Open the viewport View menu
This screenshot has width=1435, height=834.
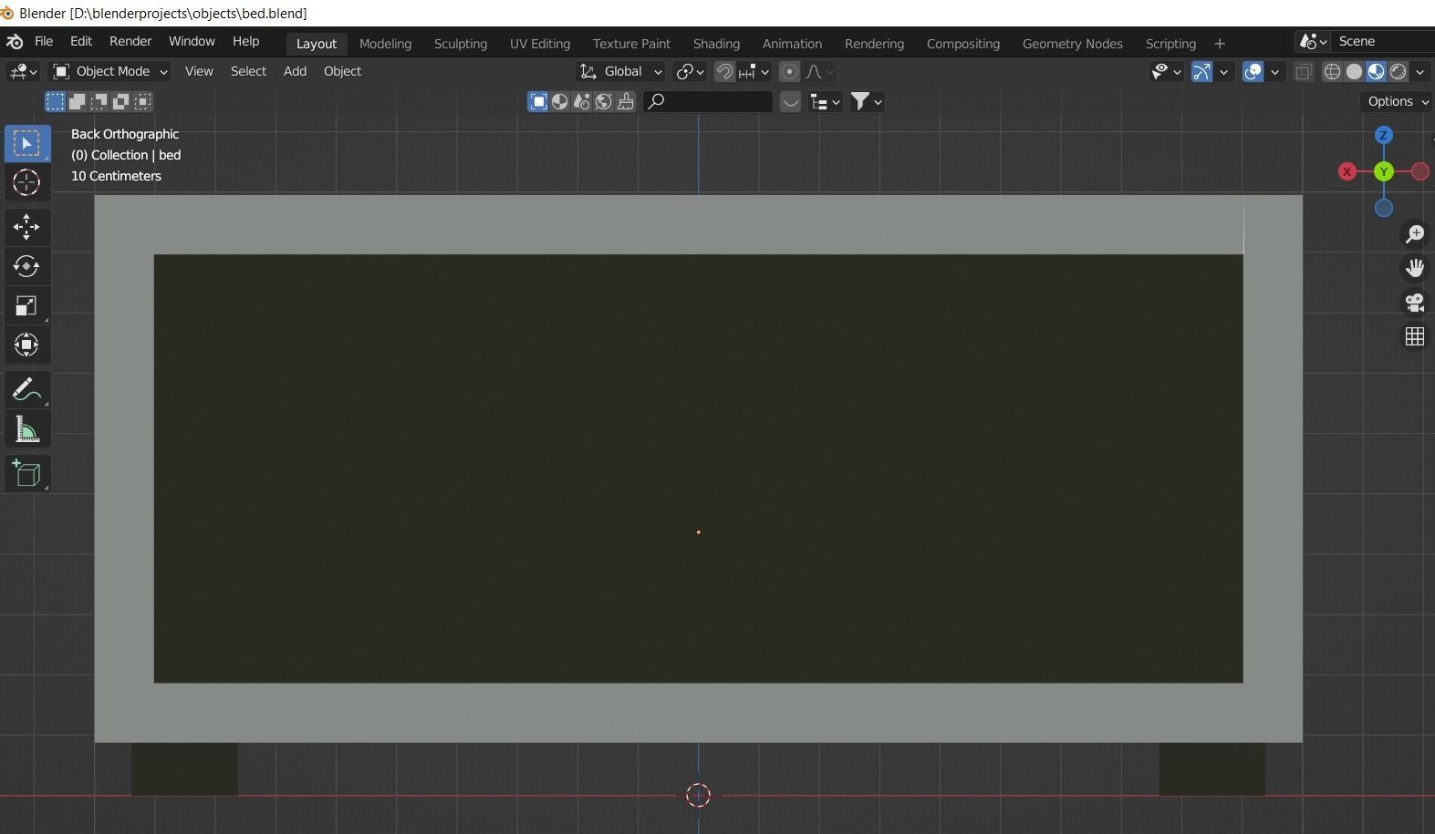click(x=199, y=71)
